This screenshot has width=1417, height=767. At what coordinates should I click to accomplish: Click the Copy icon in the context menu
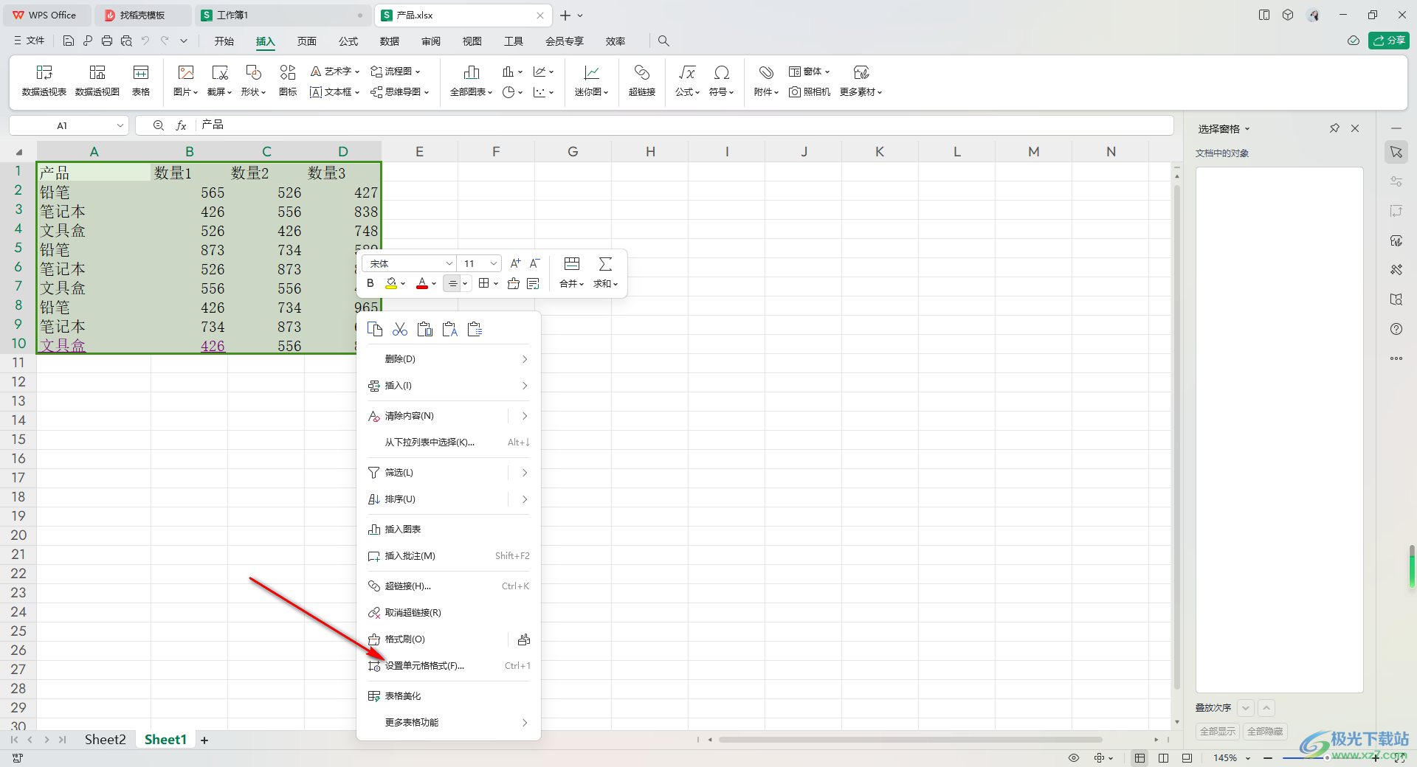click(375, 329)
